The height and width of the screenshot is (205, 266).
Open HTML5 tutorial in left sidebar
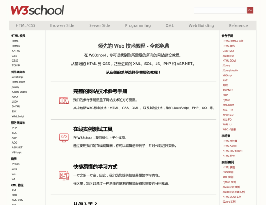click(16, 46)
